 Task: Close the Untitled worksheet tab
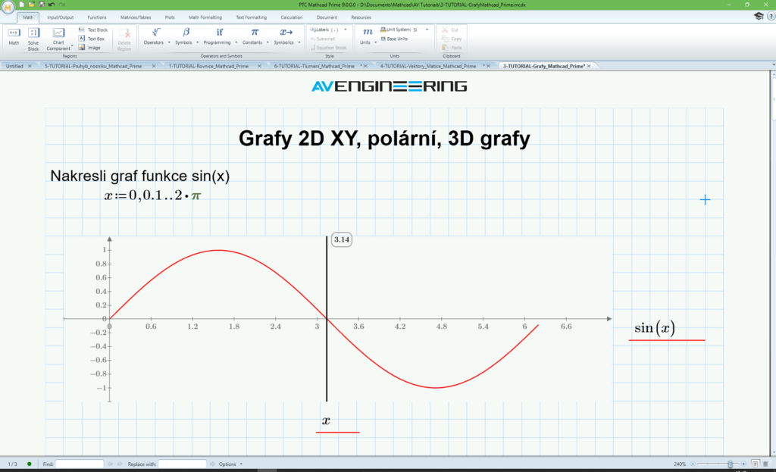30,66
